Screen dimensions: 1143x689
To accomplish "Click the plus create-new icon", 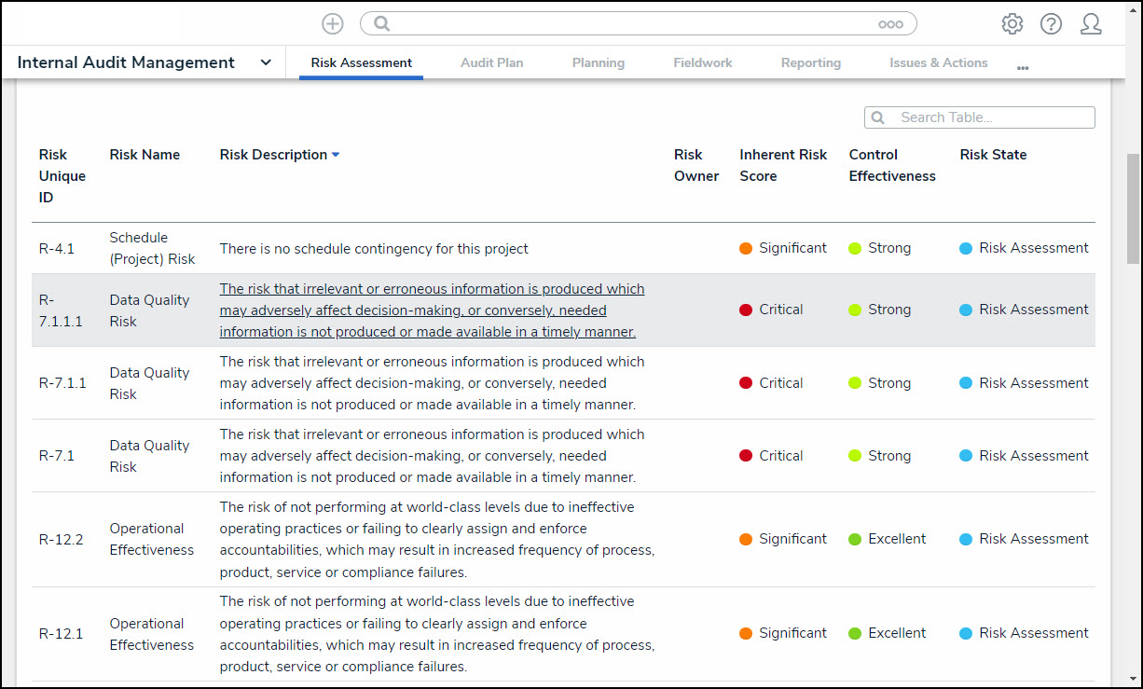I will (332, 24).
